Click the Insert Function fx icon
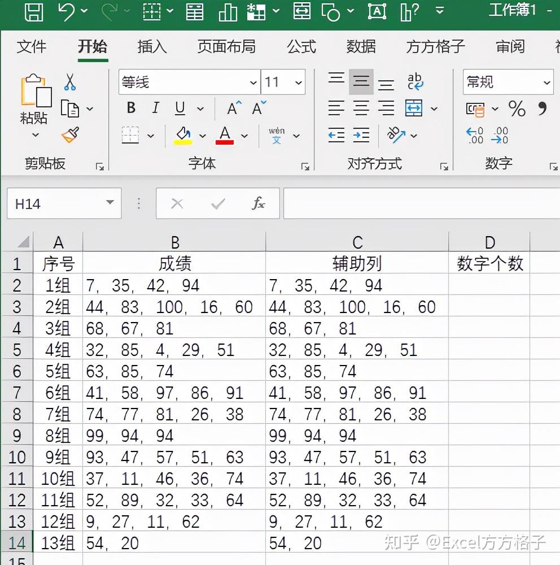 tap(258, 203)
